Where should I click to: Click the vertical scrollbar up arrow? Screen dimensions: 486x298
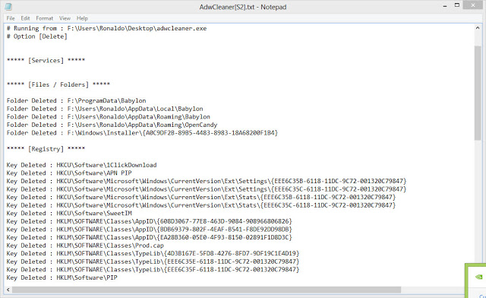[478, 28]
